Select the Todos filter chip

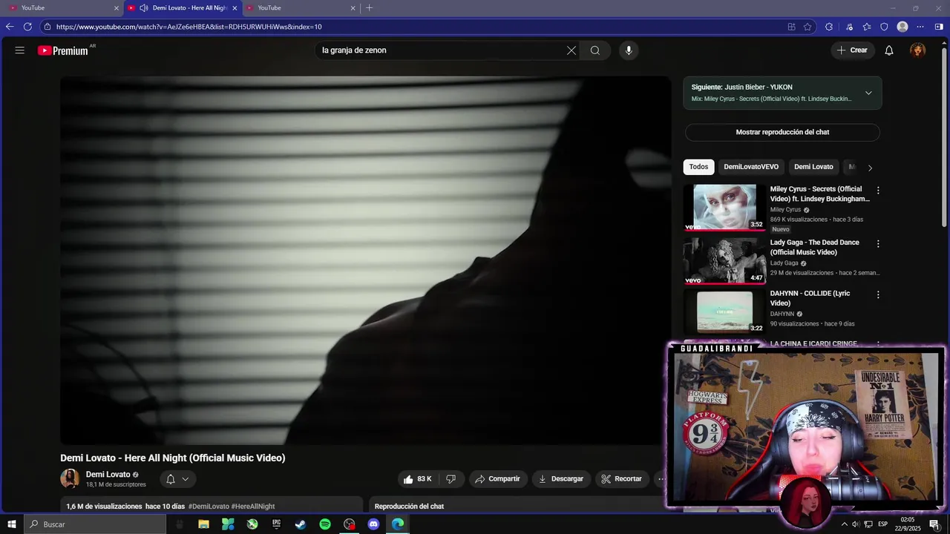698,167
